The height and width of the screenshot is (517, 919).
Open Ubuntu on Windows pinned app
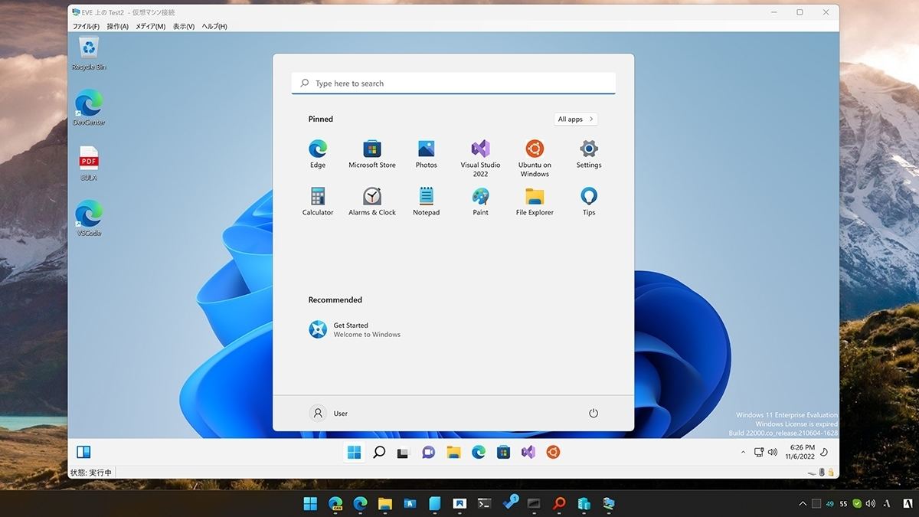[535, 159]
